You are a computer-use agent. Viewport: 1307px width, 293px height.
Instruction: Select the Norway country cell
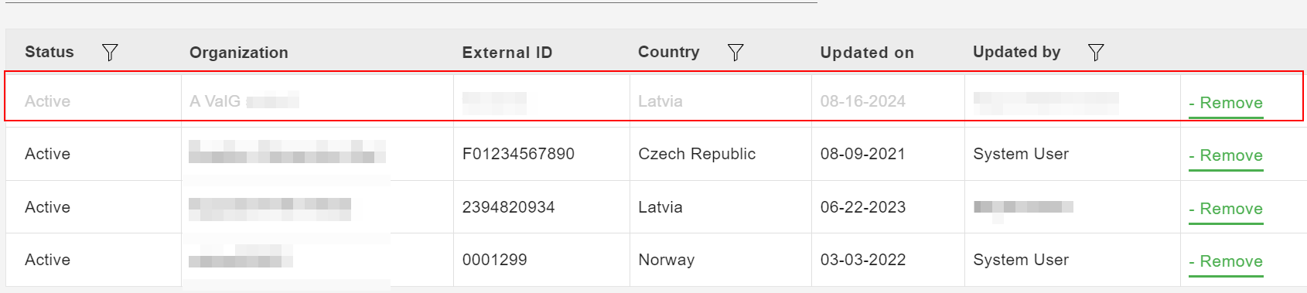667,260
